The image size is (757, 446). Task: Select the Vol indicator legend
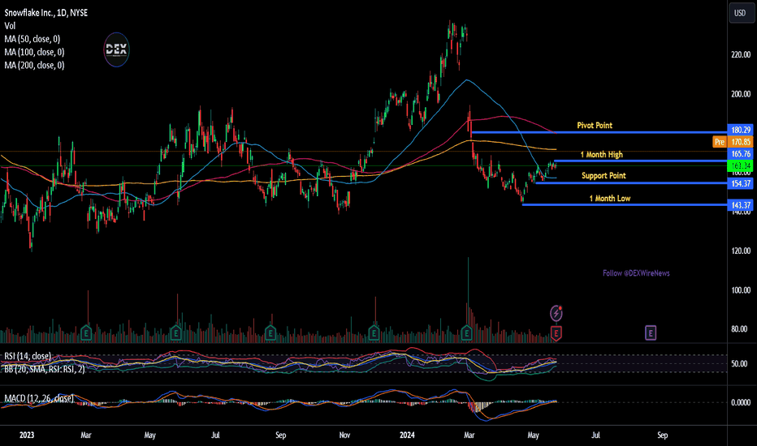pyautogui.click(x=10, y=26)
